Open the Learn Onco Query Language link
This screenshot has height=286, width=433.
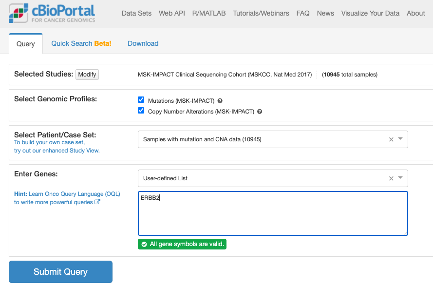tap(74, 194)
